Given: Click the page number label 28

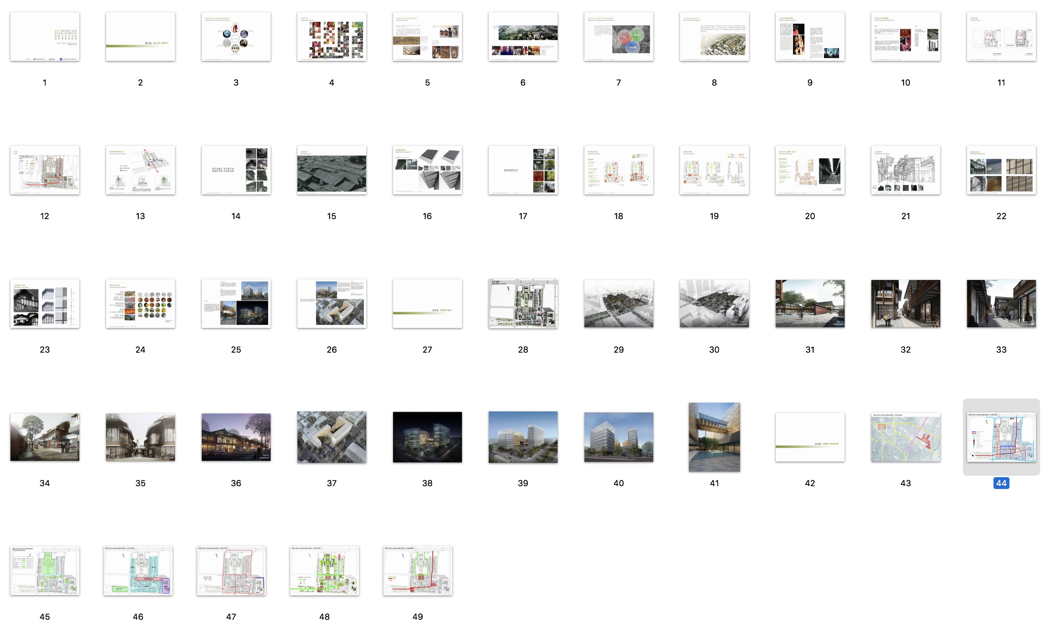Looking at the screenshot, I should tap(523, 350).
